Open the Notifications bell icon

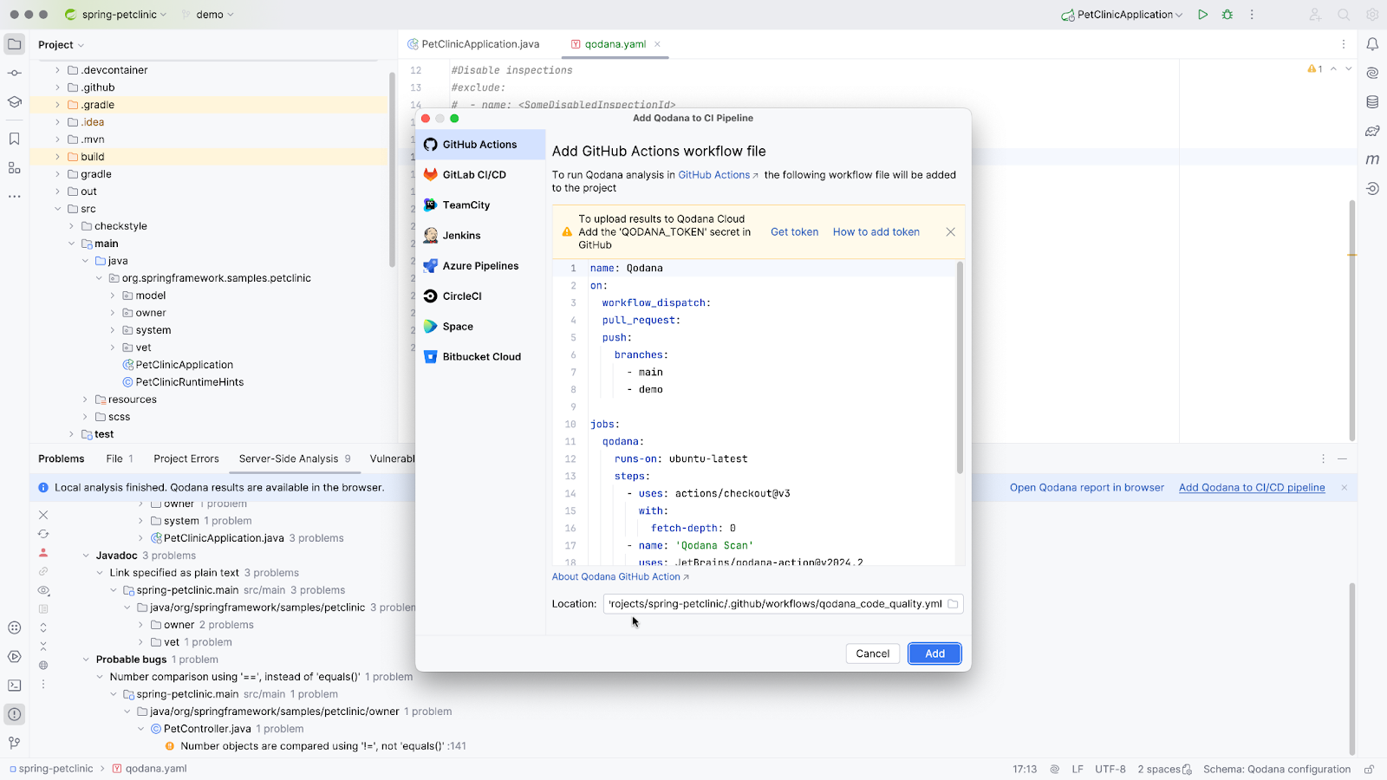[x=1372, y=44]
